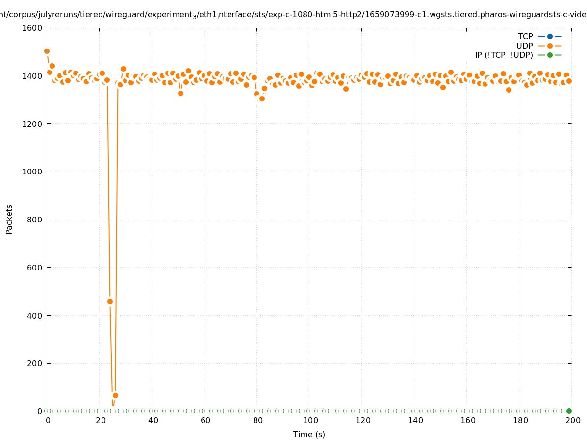Click the final green point at 199 seconds
This screenshot has width=587, height=441.
[569, 411]
